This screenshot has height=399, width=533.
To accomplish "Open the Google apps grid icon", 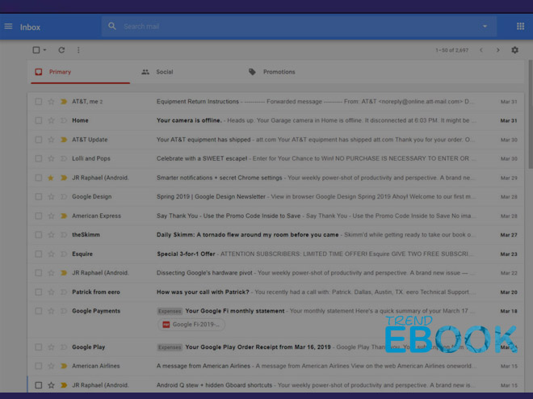I will tap(520, 27).
